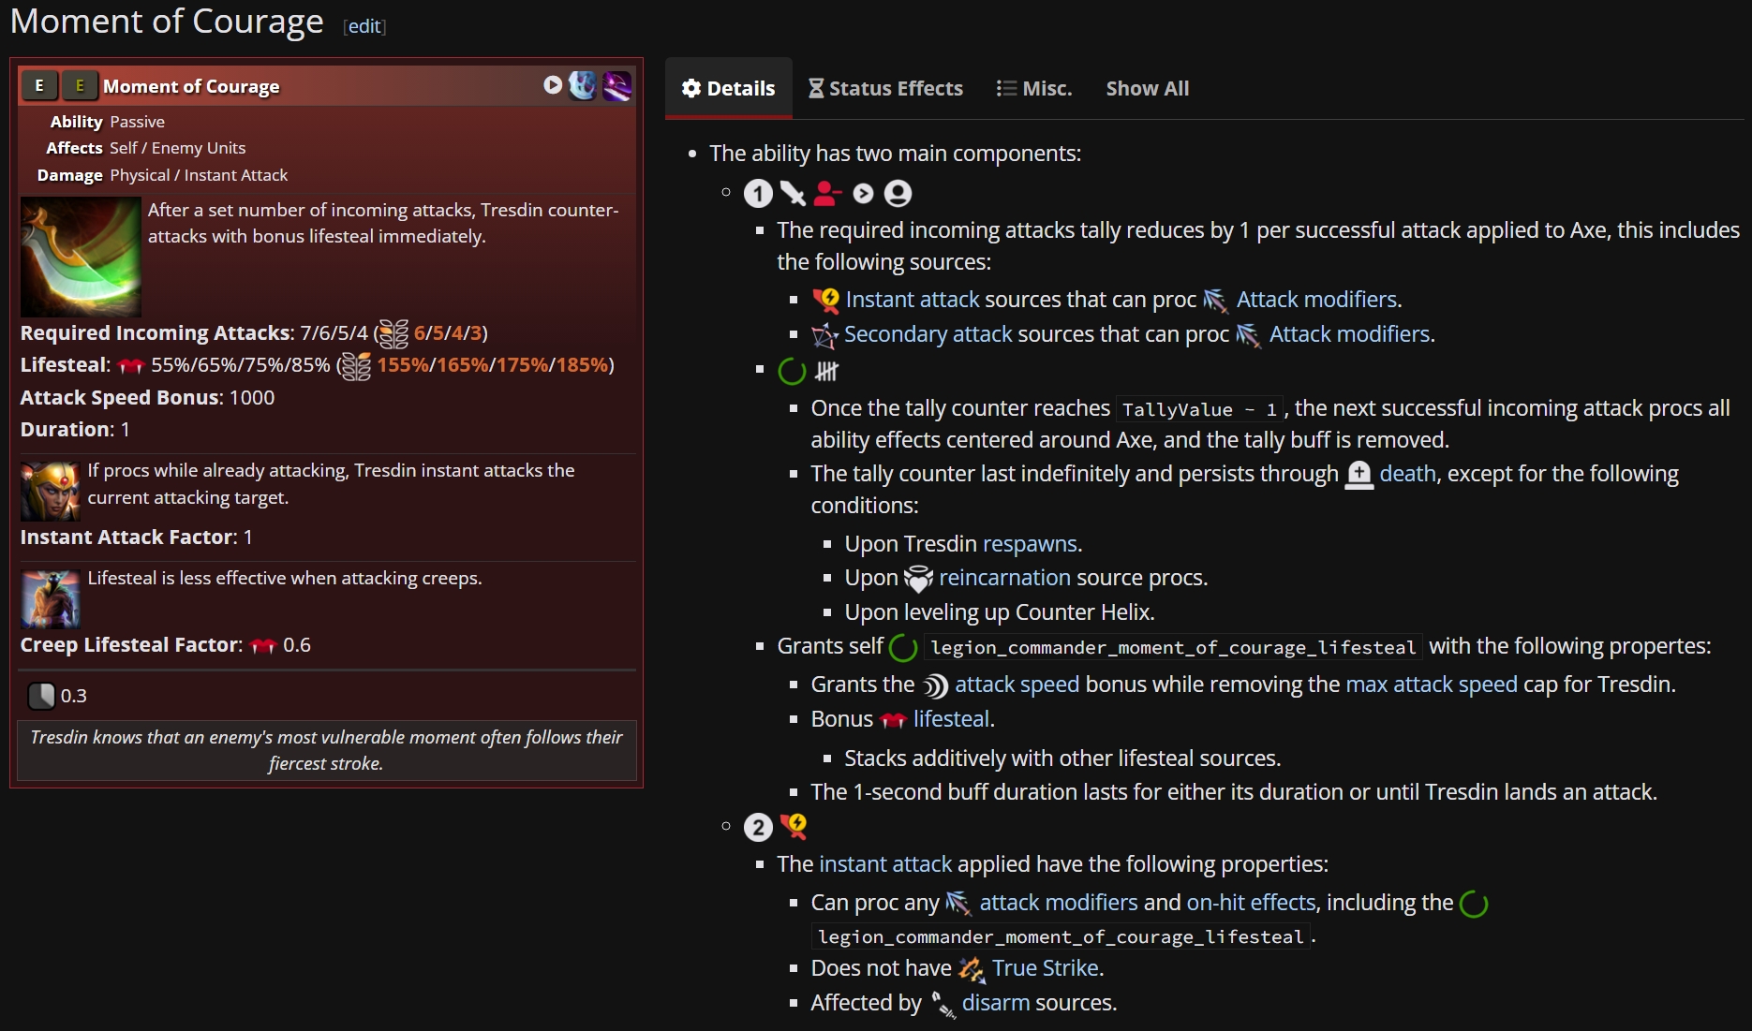Click the Legion Commander facet portrait icon

(x=51, y=491)
